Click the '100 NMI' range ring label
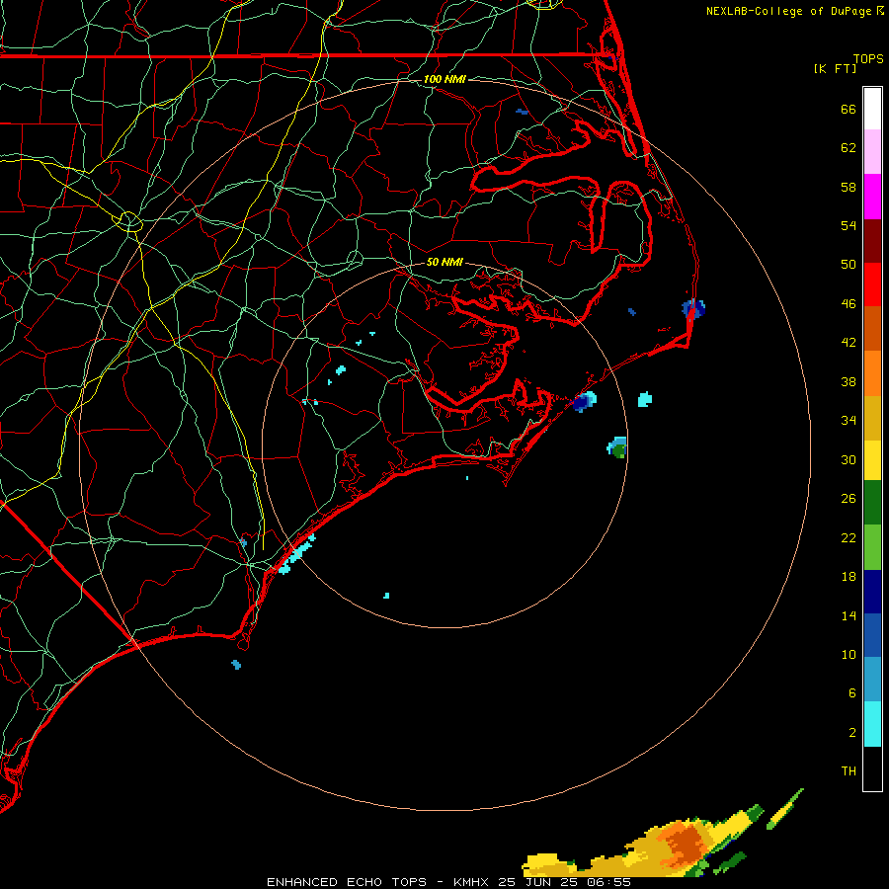The width and height of the screenshot is (889, 889). (444, 79)
